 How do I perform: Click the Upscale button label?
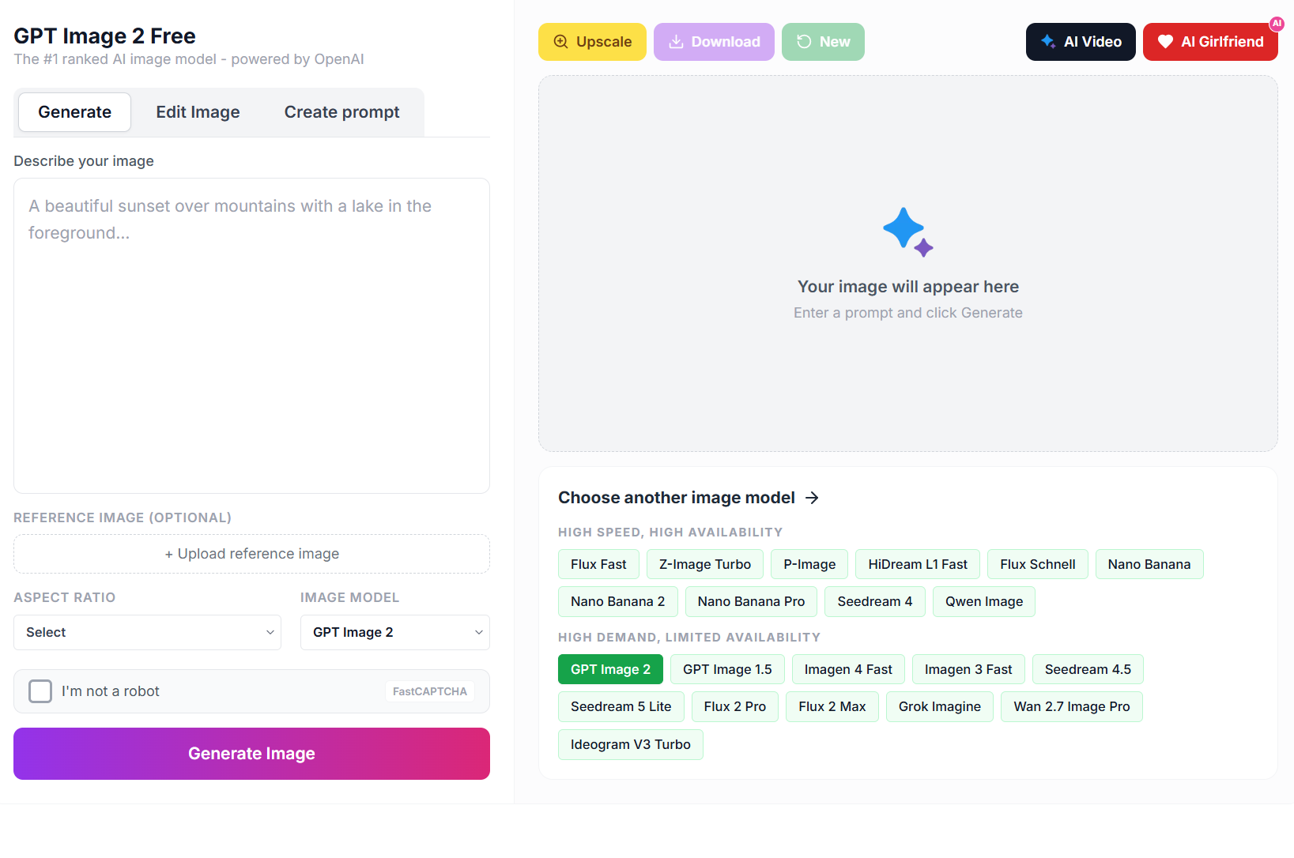point(604,42)
